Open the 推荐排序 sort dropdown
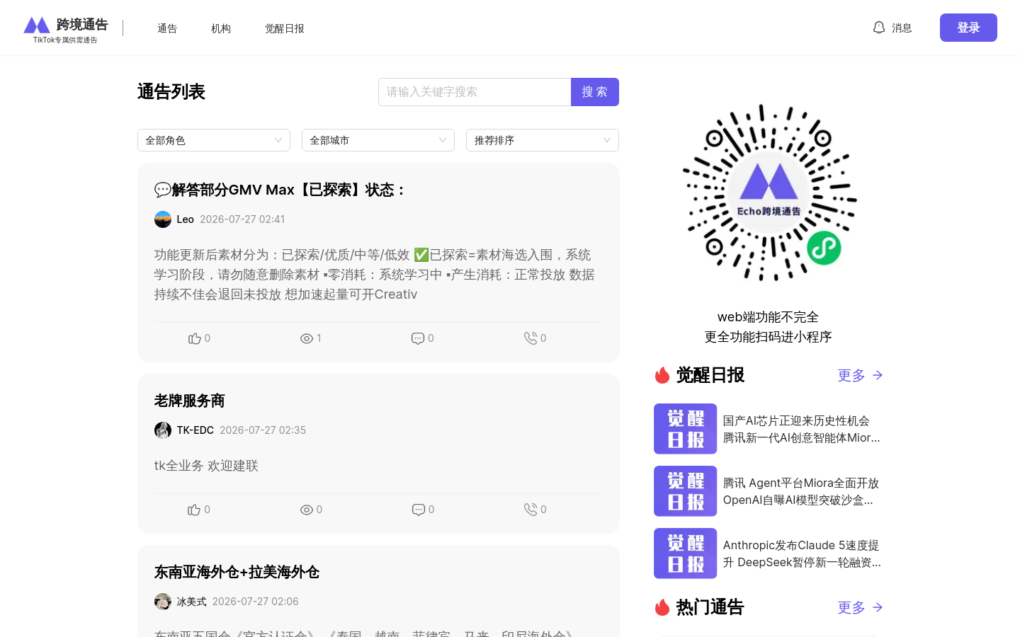This screenshot has width=1020, height=637. [x=543, y=140]
